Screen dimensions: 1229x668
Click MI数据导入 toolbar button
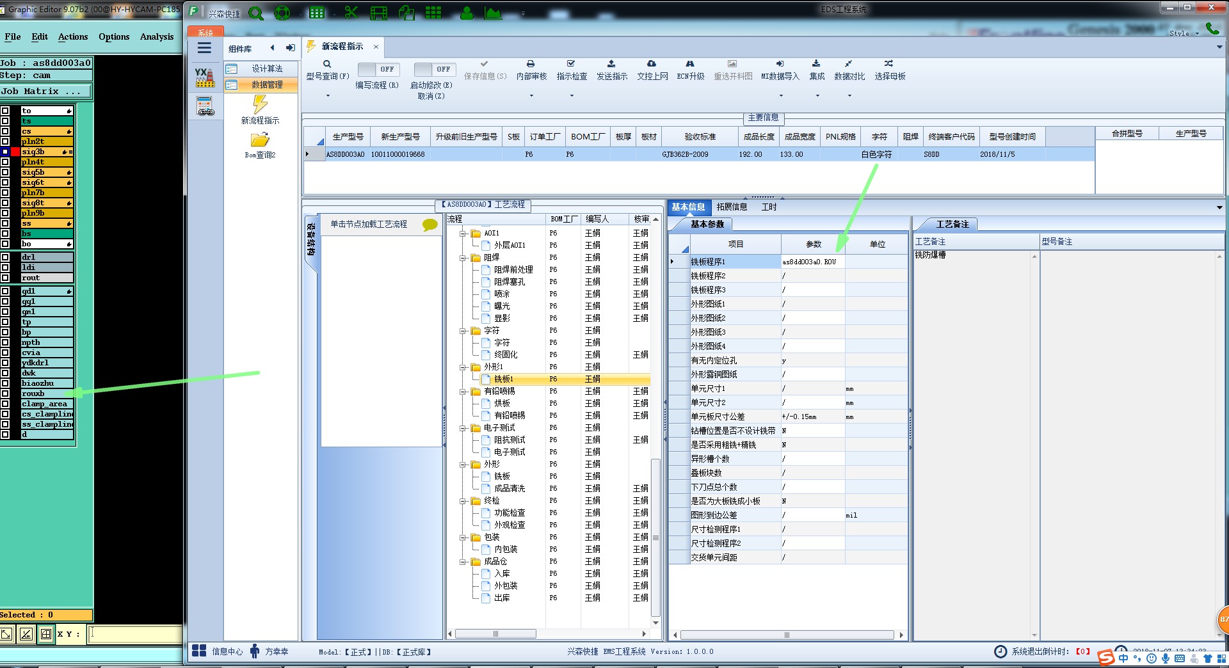[x=780, y=70]
